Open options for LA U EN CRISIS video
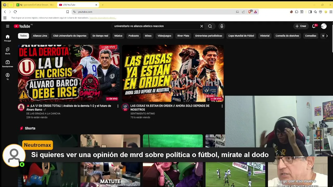Image resolution: width=333 pixels, height=187 pixels. coord(118,106)
